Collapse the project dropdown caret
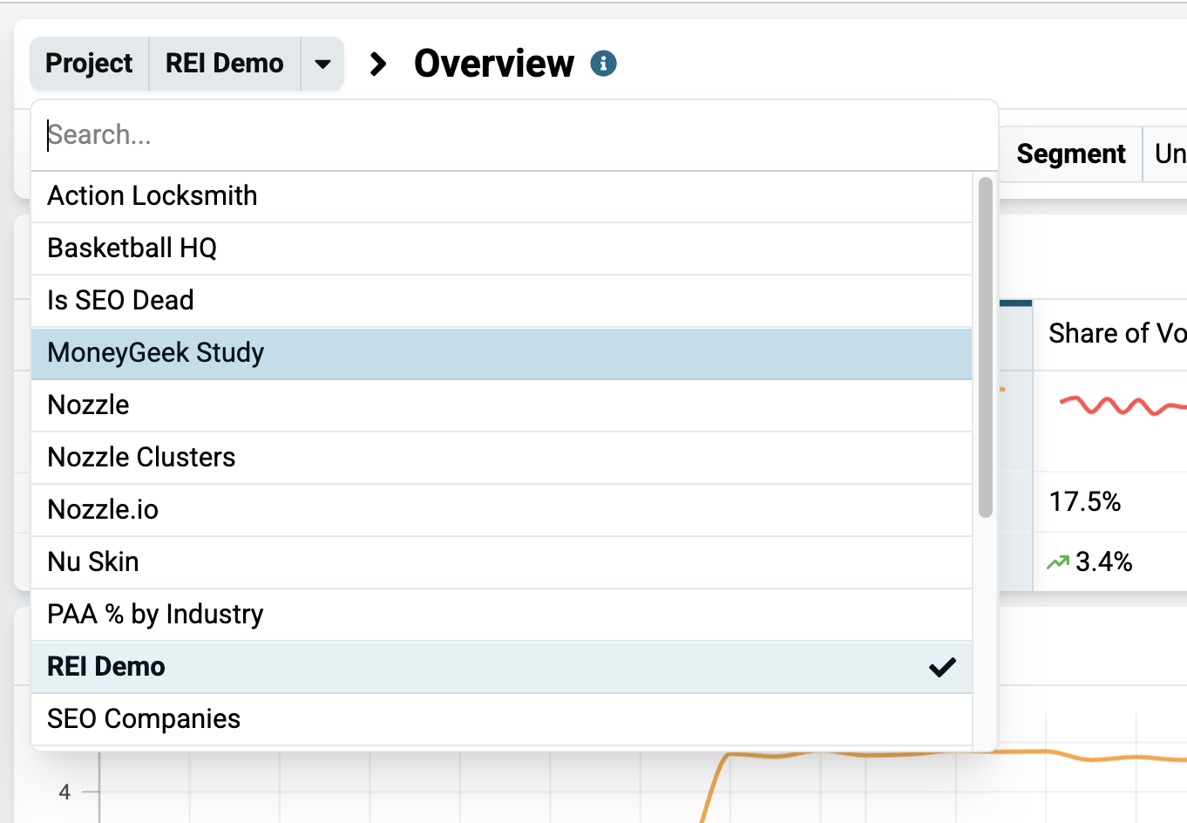 pyautogui.click(x=322, y=64)
